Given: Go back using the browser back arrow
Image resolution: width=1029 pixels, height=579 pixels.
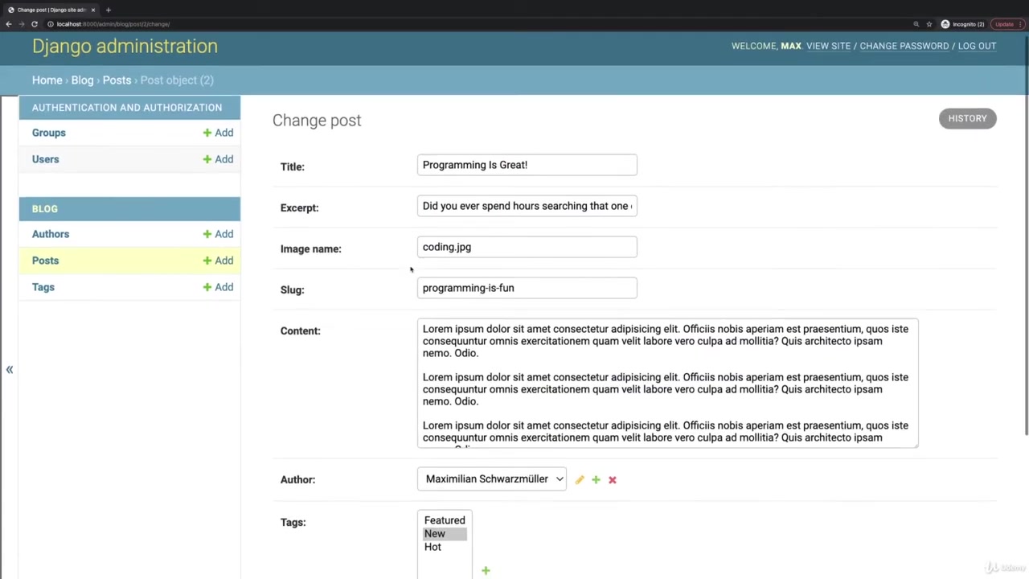Looking at the screenshot, I should coord(9,24).
